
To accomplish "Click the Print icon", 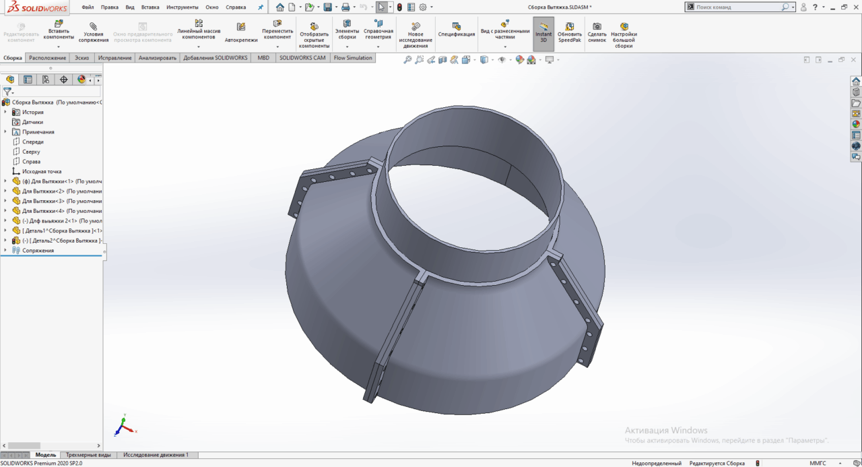I will point(345,7).
